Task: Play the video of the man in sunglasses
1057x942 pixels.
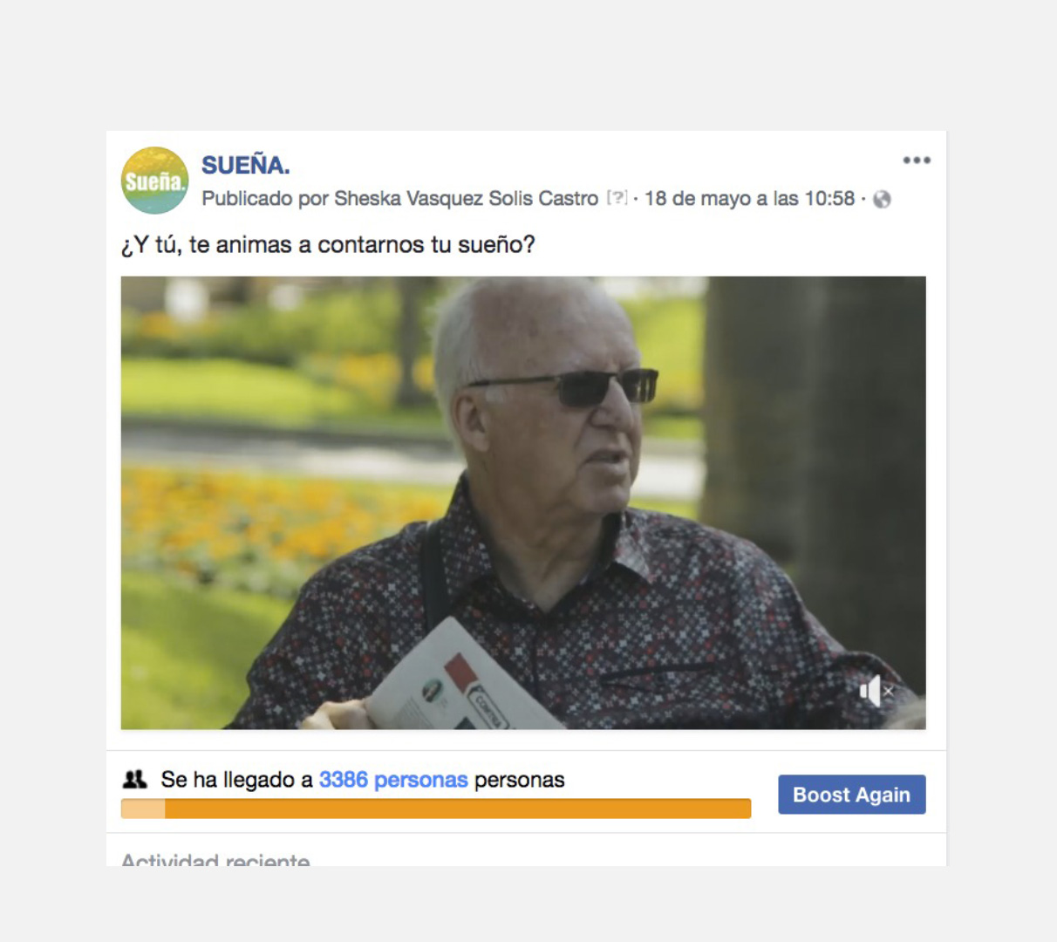Action: tap(523, 502)
